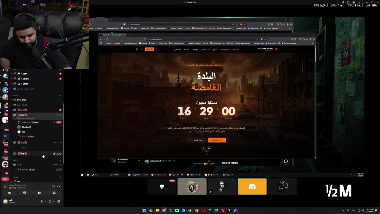Reload the Mystery Town browser page
Screen dimensions: 380x214
pyautogui.click(x=107, y=39)
